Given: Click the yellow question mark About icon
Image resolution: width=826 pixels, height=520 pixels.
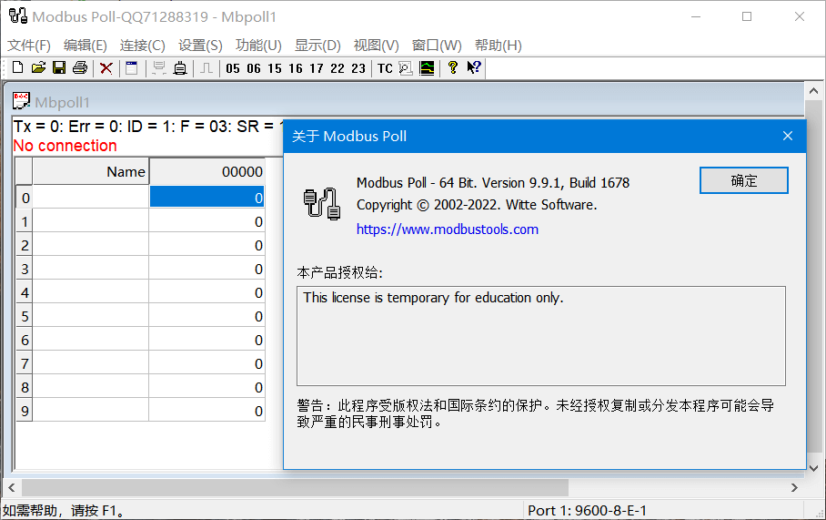Looking at the screenshot, I should click(452, 68).
